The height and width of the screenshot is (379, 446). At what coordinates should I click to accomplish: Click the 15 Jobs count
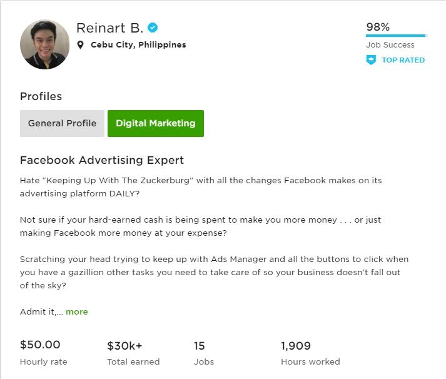pos(200,346)
